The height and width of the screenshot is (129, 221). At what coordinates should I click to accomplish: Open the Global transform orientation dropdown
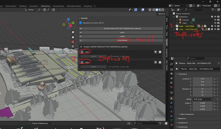(30, 10)
